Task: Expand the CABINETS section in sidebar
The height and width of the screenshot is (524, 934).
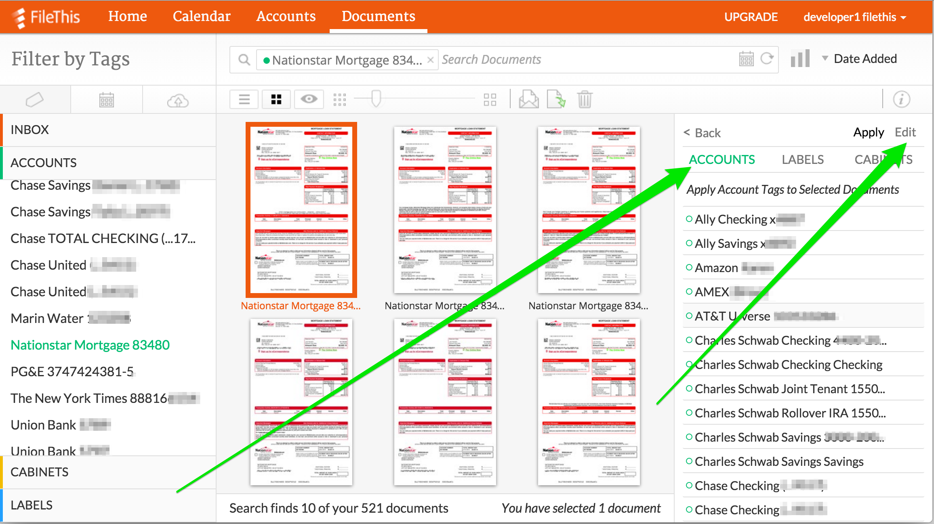Action: (40, 472)
